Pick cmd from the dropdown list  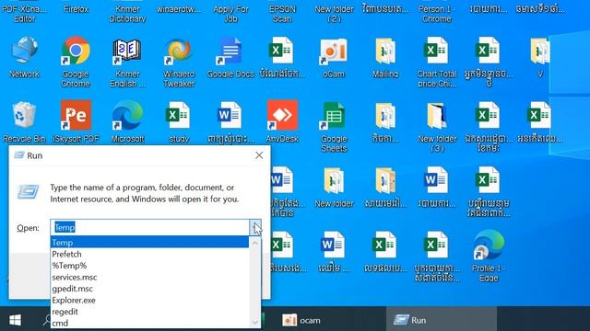pyautogui.click(x=149, y=323)
